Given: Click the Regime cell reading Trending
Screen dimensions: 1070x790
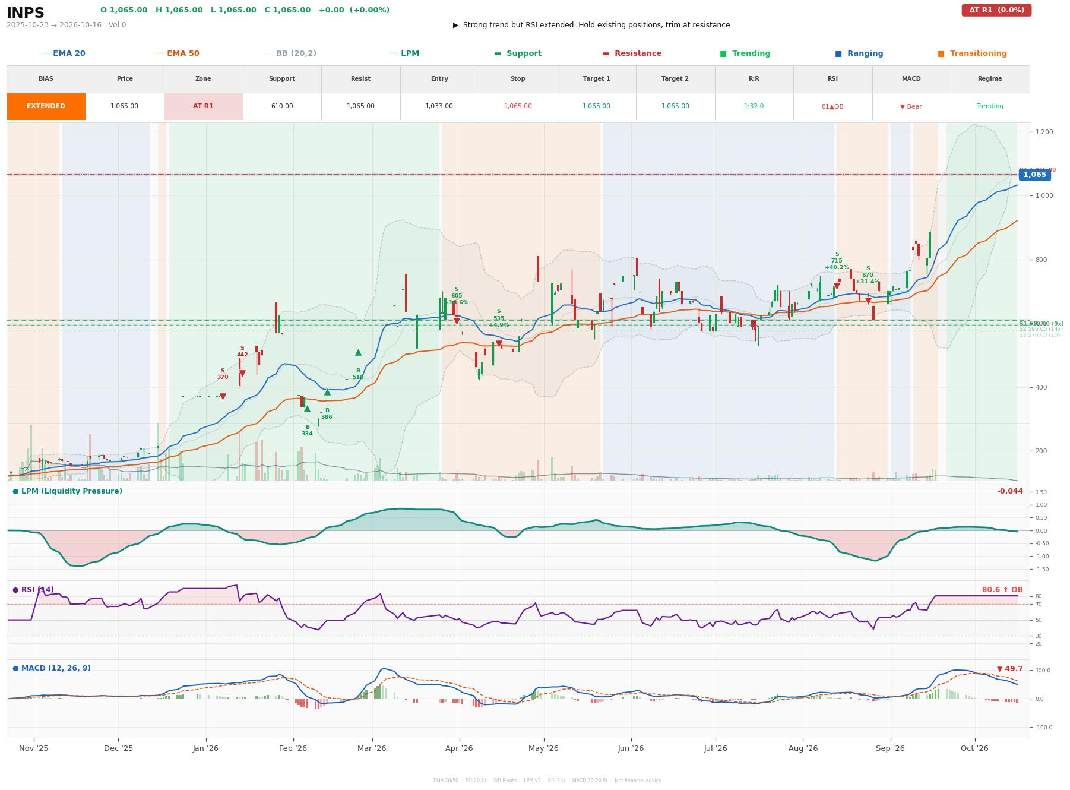Looking at the screenshot, I should (x=990, y=106).
